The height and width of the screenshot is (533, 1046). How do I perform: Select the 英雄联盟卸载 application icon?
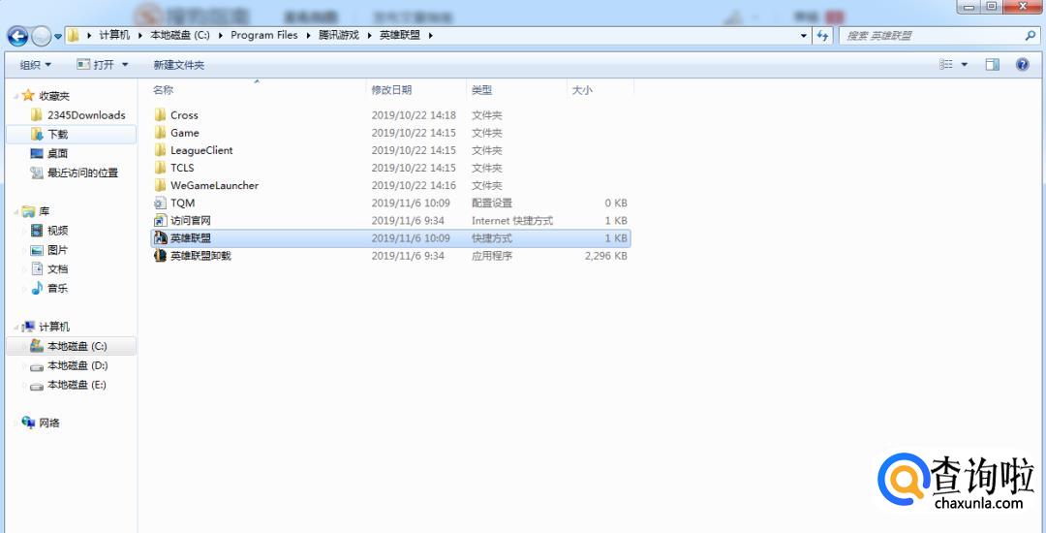[160, 256]
